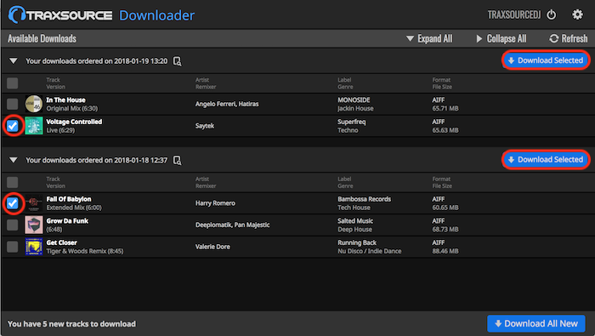The image size is (595, 336).
Task: Open the settings gear icon
Action: [577, 14]
